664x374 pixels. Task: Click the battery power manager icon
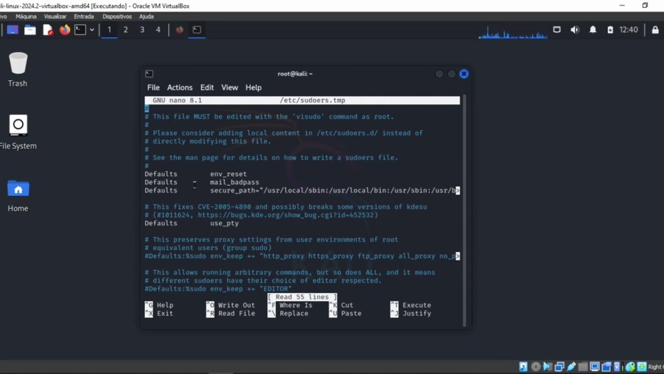click(x=610, y=30)
